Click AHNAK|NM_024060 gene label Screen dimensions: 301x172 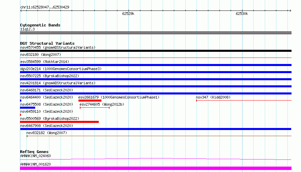(36, 156)
